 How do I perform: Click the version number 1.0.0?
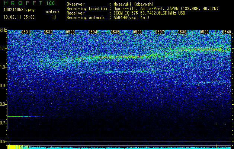[51, 3]
